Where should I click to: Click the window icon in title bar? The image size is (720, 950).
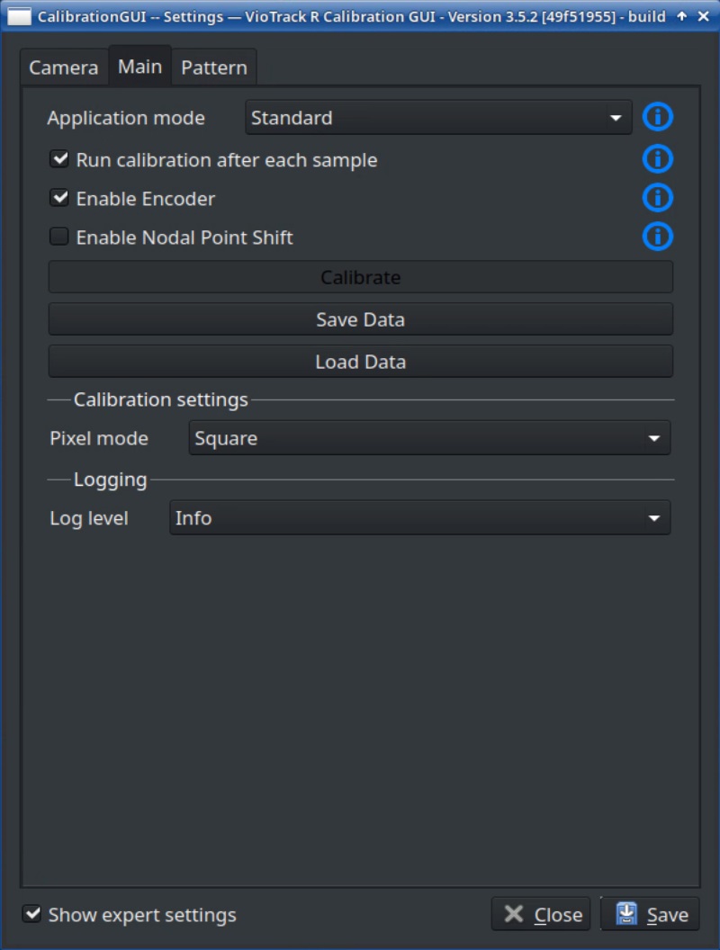19,16
